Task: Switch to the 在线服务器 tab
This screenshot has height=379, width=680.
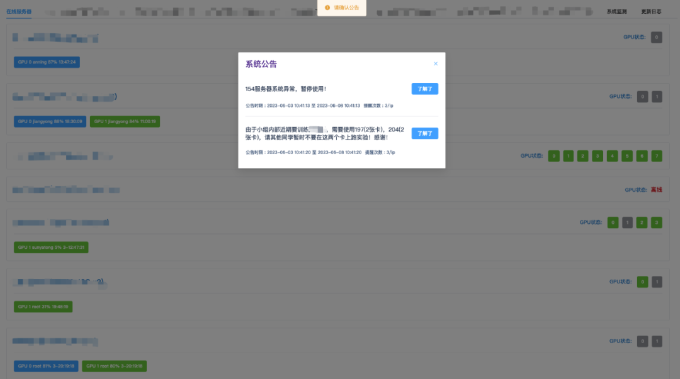Action: (19, 11)
